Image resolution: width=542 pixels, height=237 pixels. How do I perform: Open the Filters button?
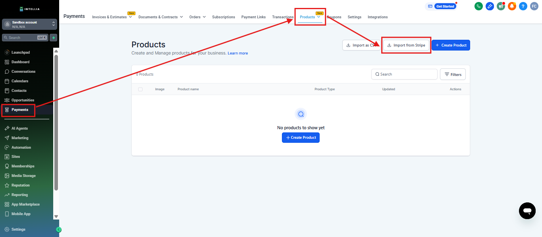453,74
